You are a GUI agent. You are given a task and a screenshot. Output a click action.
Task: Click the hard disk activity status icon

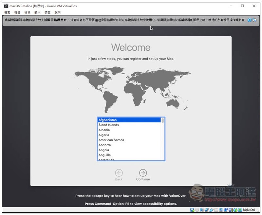pyautogui.click(x=192, y=210)
